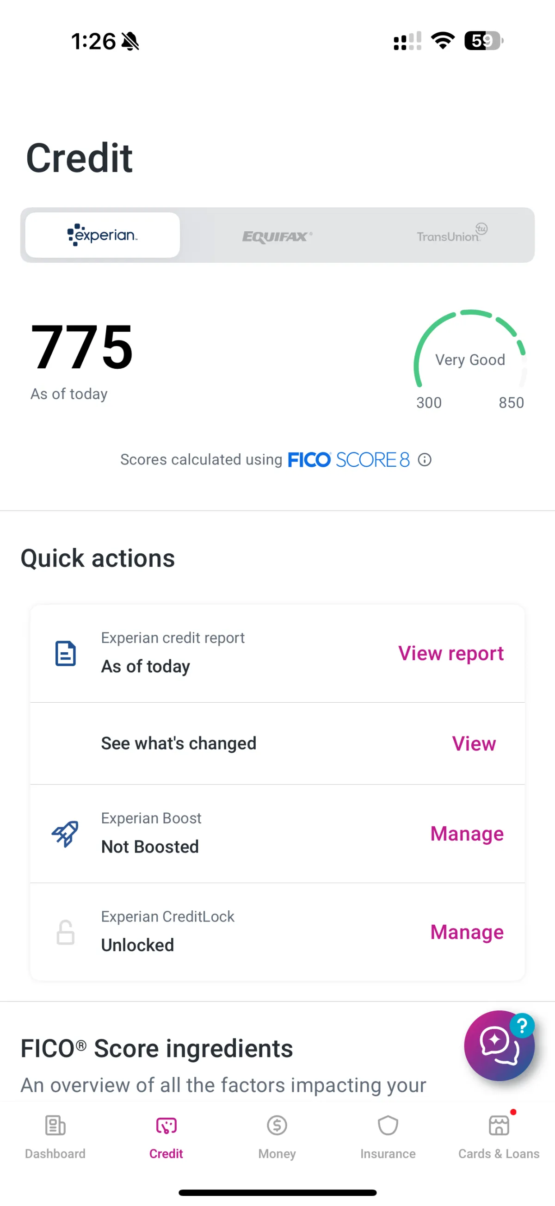Tap the 775 credit score number

(82, 347)
